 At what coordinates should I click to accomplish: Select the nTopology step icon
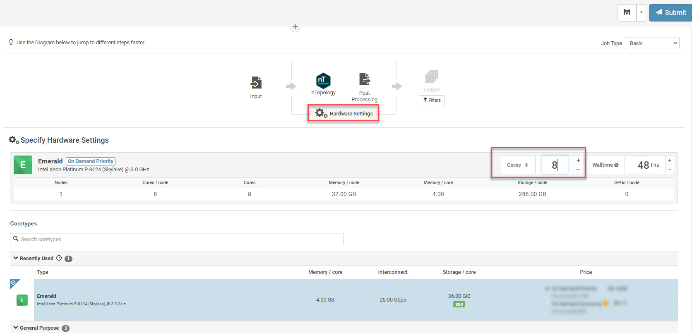(x=323, y=80)
